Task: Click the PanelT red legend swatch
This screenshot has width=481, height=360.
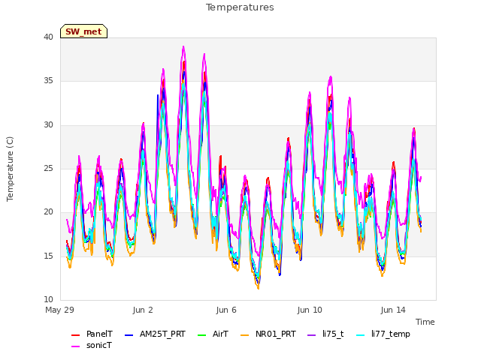Action: (75, 335)
